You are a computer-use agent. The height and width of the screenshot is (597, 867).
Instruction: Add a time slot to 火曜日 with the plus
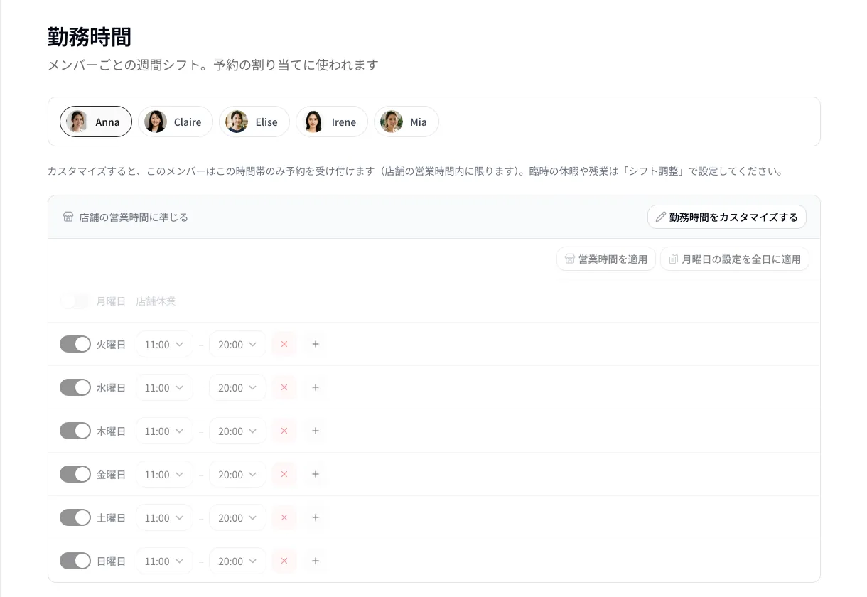(316, 344)
